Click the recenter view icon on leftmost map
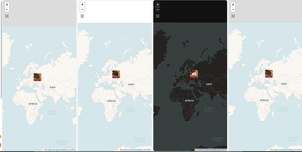Viewport: 302px width, 152px height. point(7,16)
